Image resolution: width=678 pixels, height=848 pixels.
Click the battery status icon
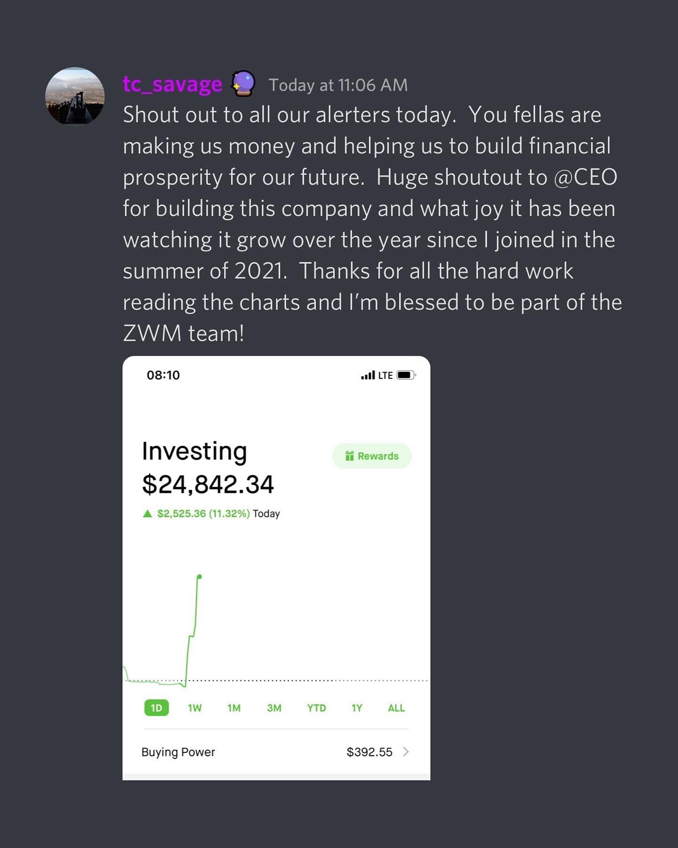click(x=405, y=375)
